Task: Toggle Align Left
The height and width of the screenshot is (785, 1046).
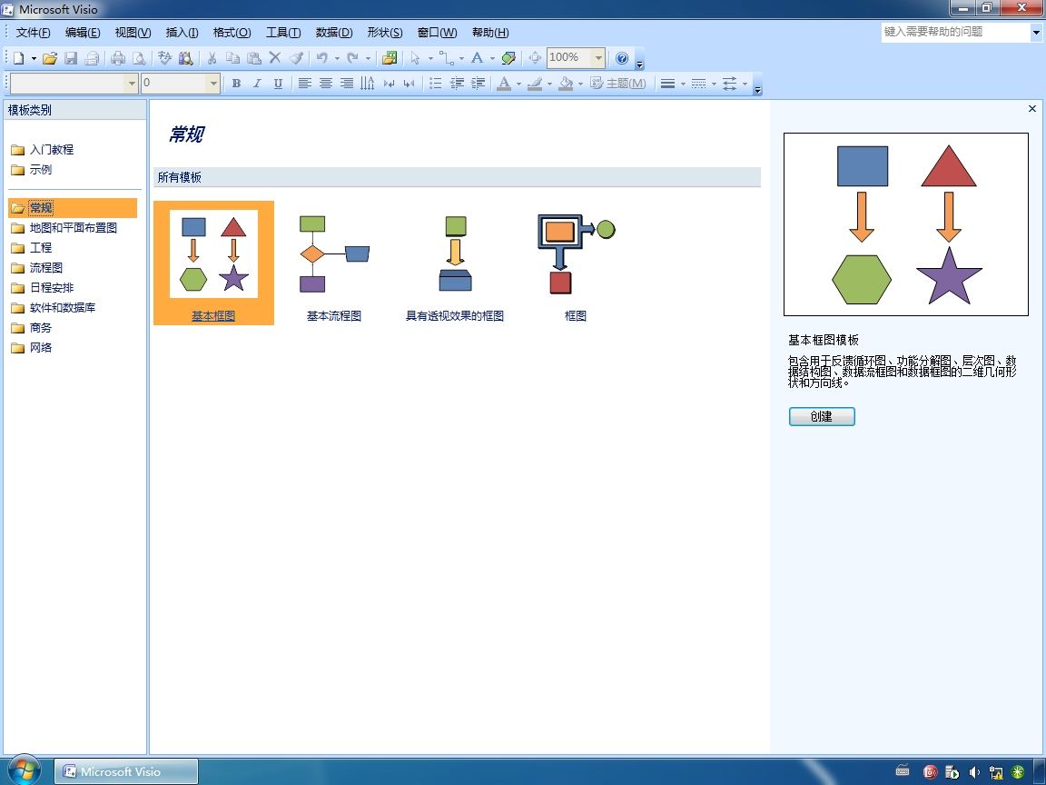Action: [x=305, y=84]
